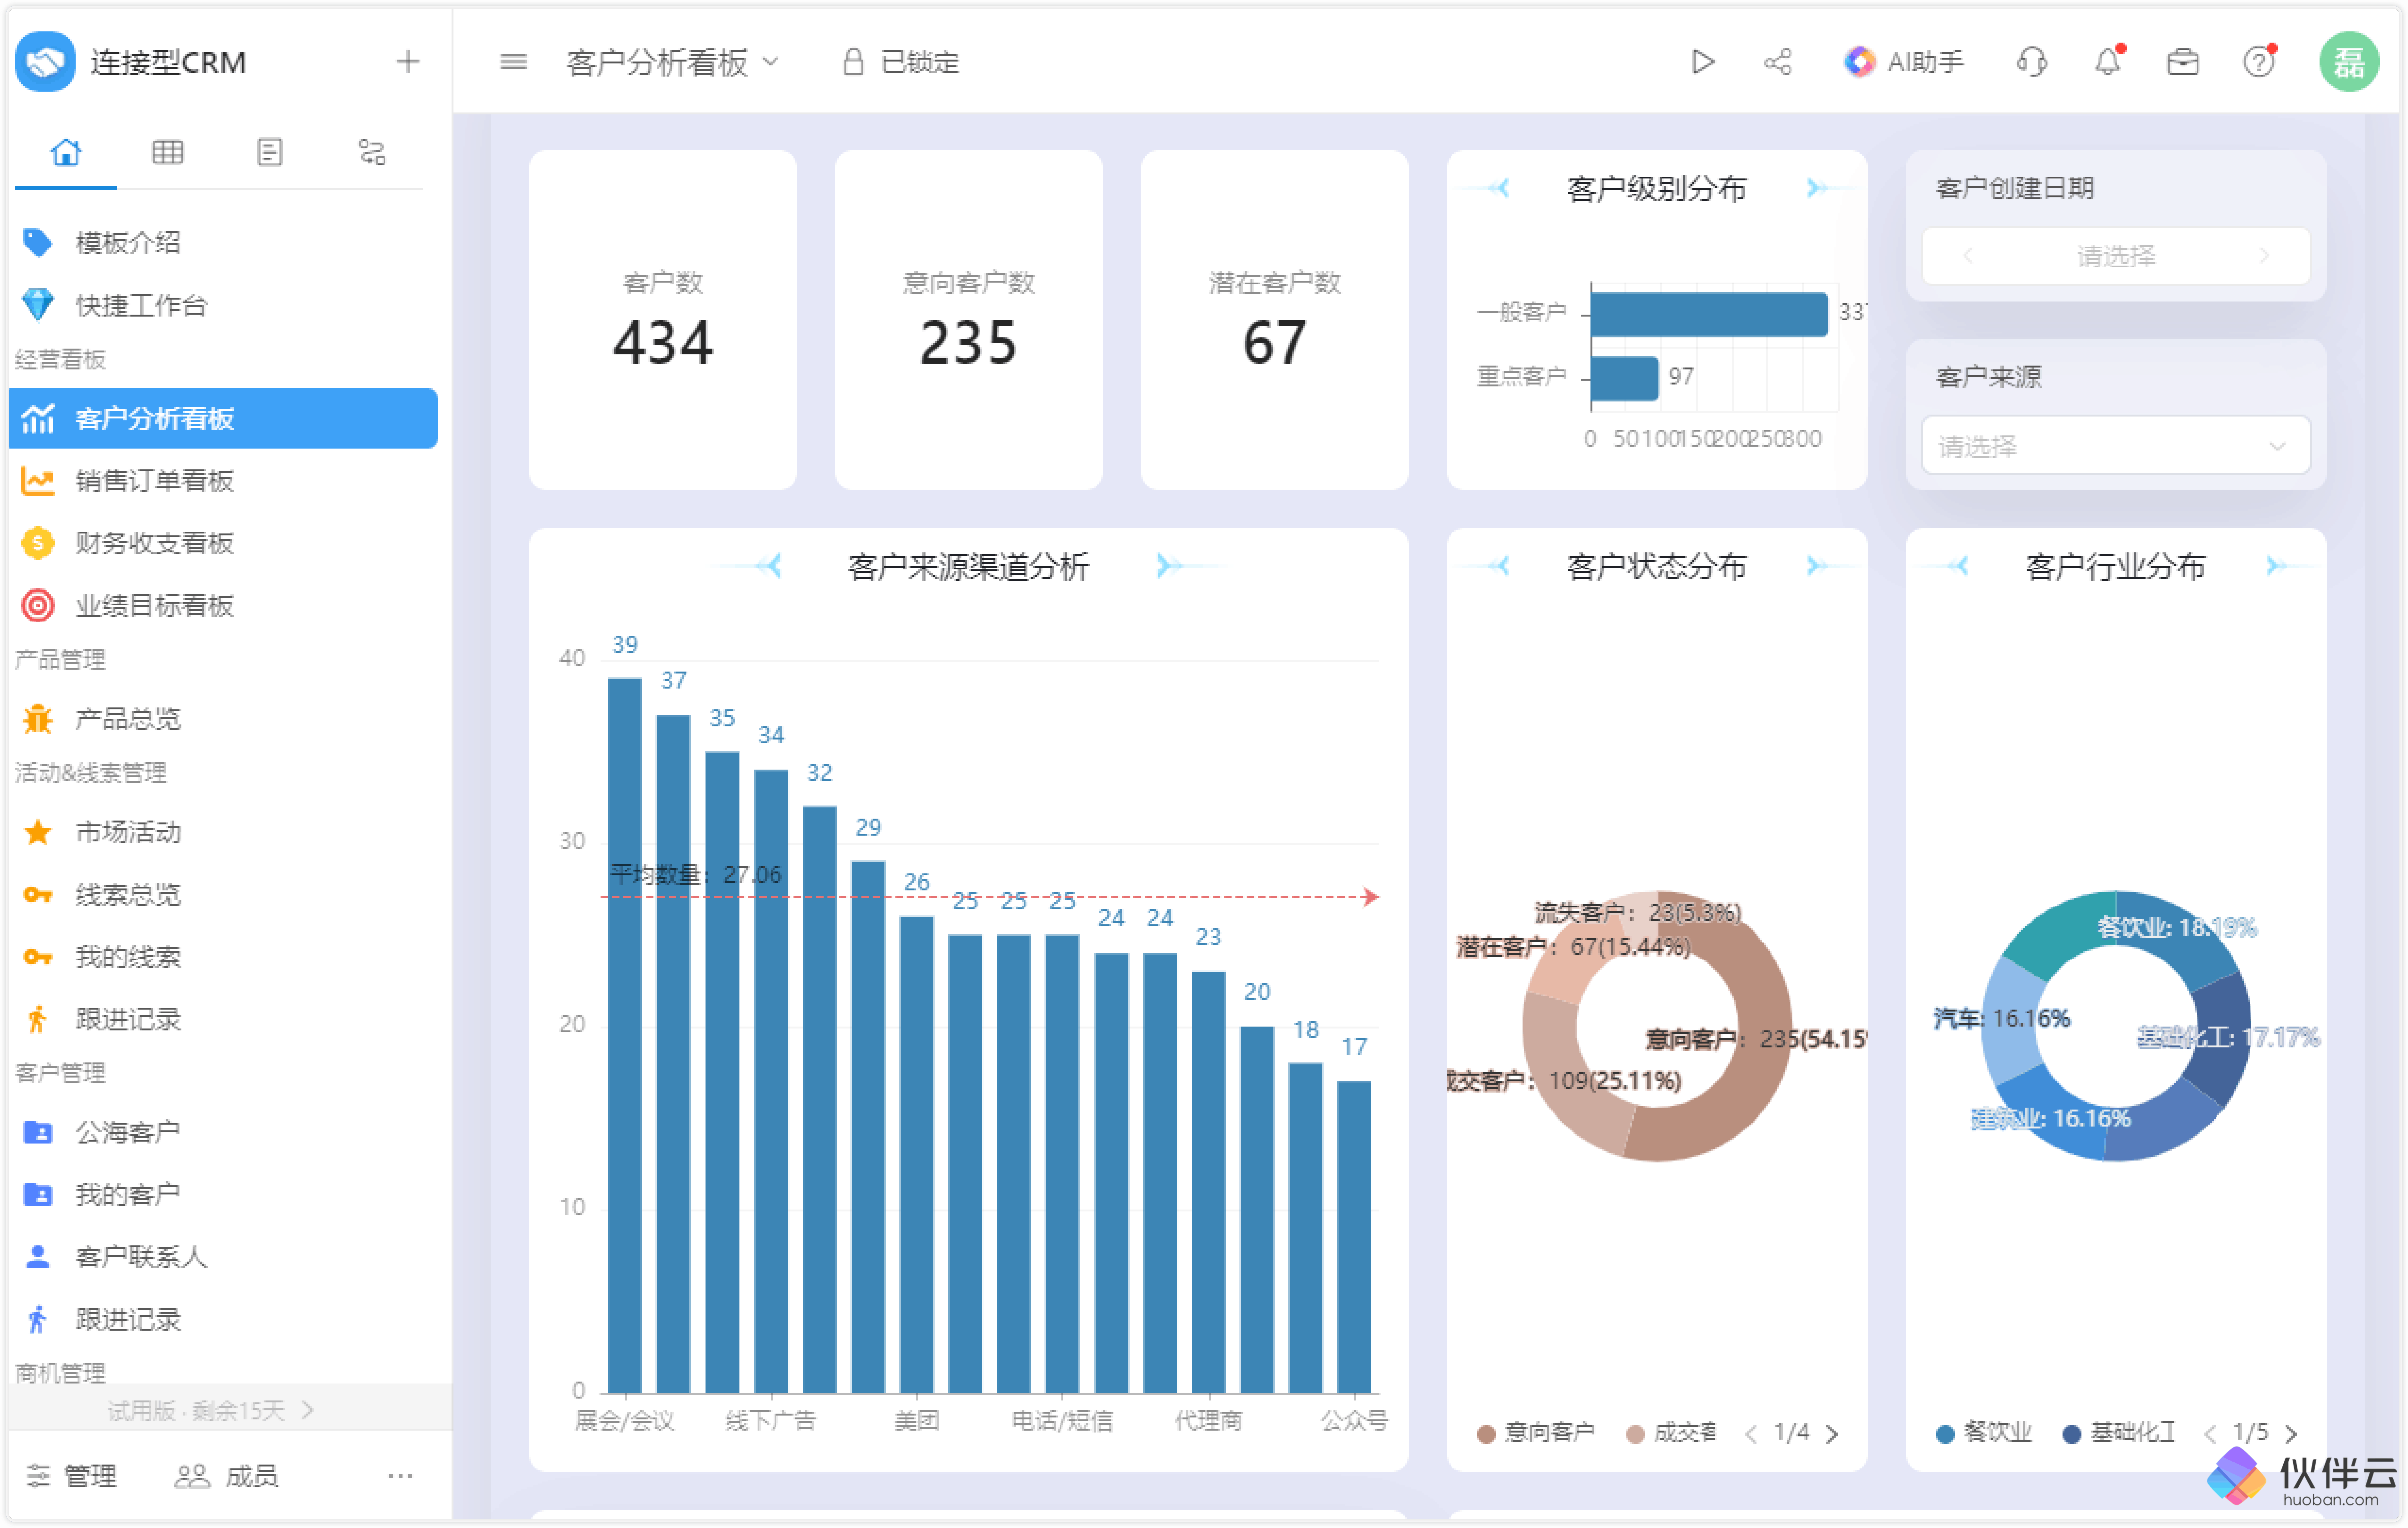Toggle the hamburger sidebar menu icon
The height and width of the screenshot is (1528, 2408).
[513, 62]
